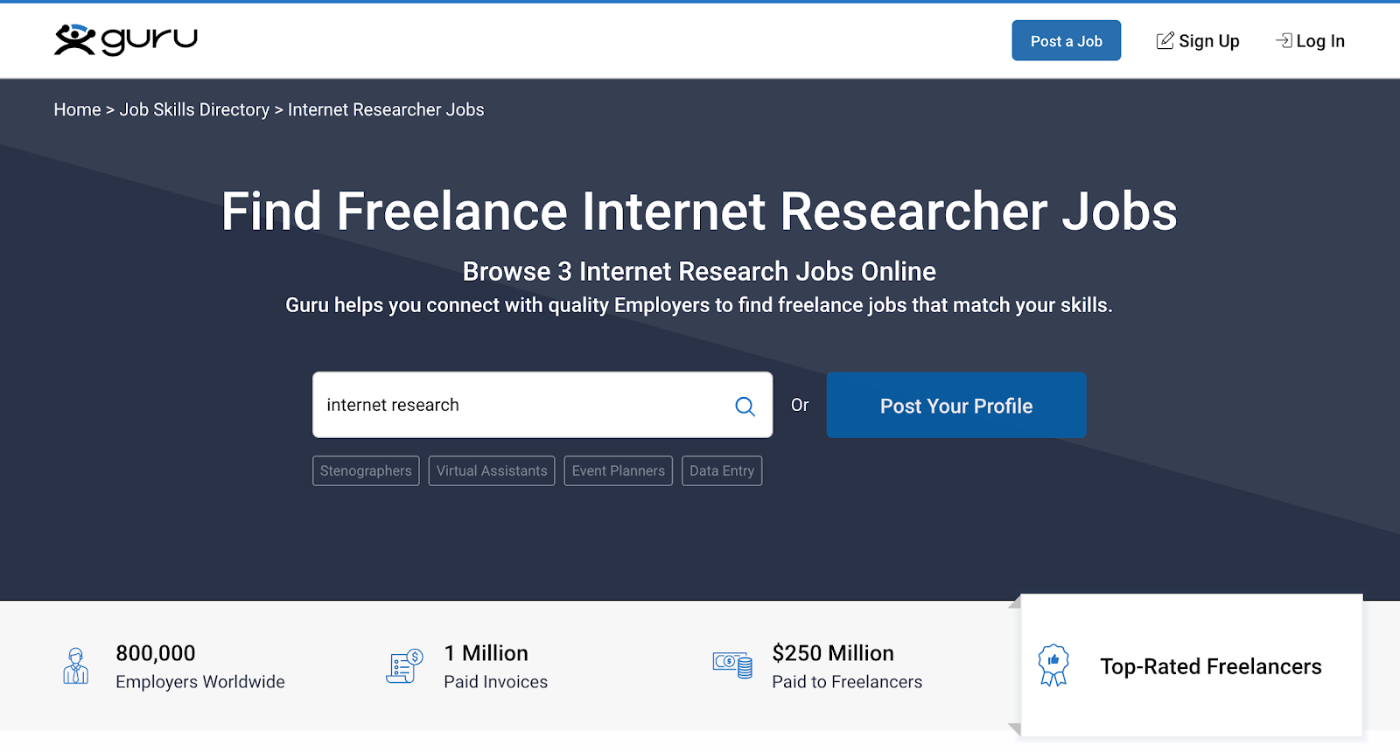Click the internet research search field
The image size is (1400, 752).
coord(542,405)
